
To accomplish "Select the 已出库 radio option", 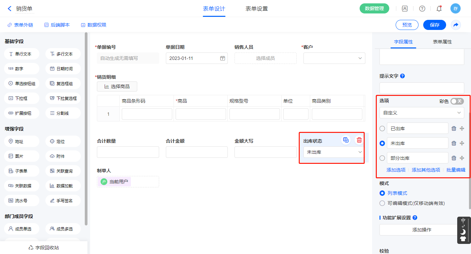I will (382, 129).
